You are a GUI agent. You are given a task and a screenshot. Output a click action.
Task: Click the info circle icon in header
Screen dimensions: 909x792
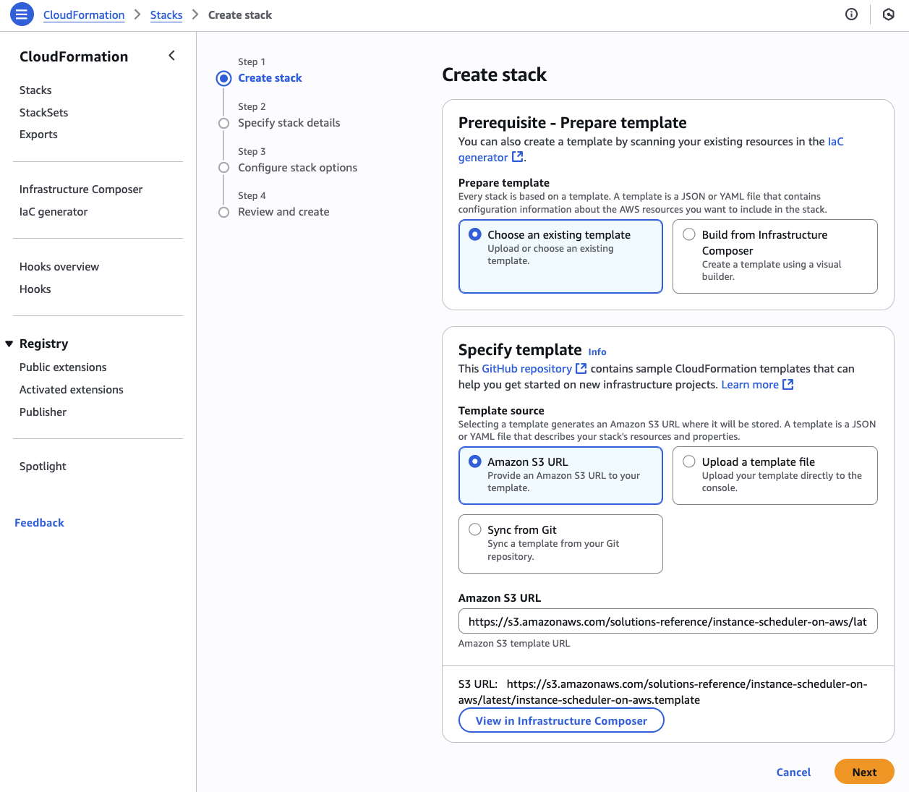pos(851,14)
